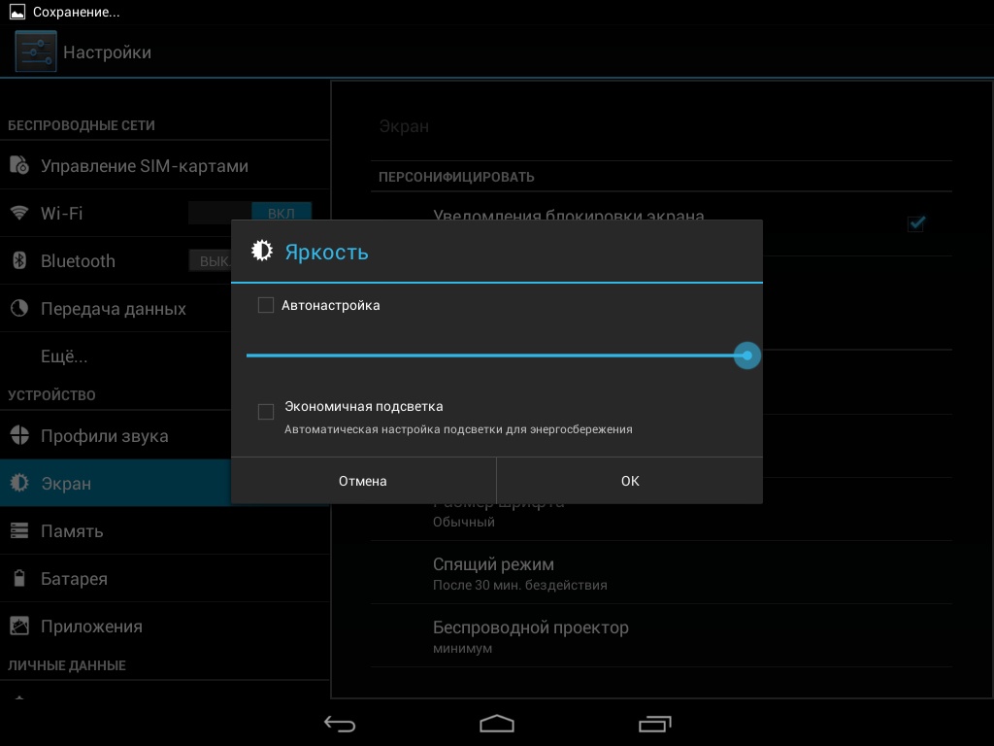Click the brightness slider handle
This screenshot has height=746, width=994.
tap(746, 356)
